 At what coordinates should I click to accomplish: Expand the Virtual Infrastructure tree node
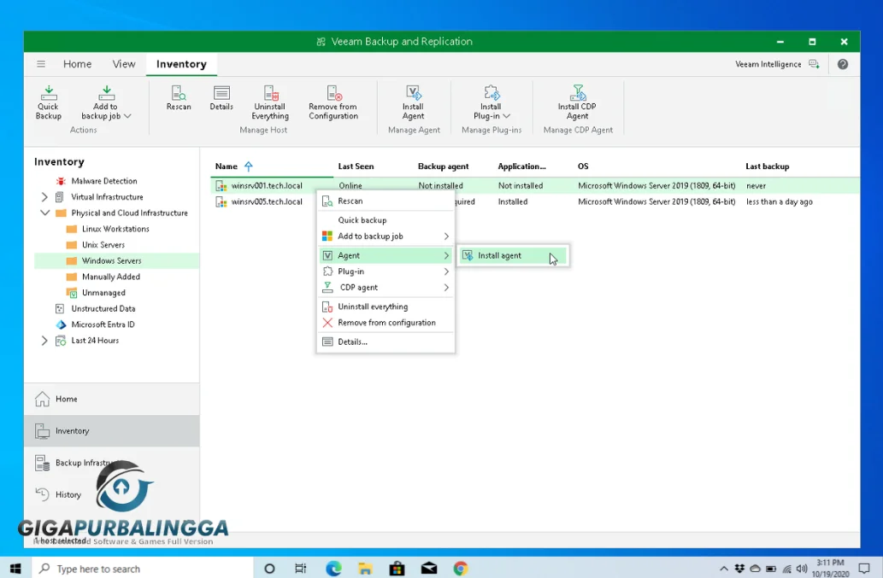pos(44,196)
